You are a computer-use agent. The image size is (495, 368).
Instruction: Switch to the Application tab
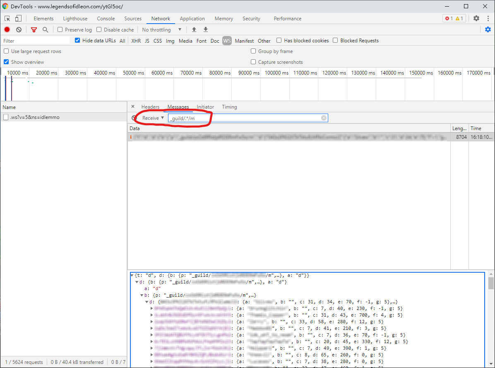pyautogui.click(x=192, y=19)
